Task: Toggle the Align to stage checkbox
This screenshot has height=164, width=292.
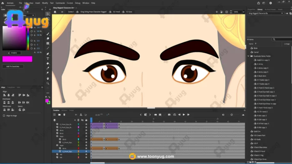Action: [x=4, y=116]
